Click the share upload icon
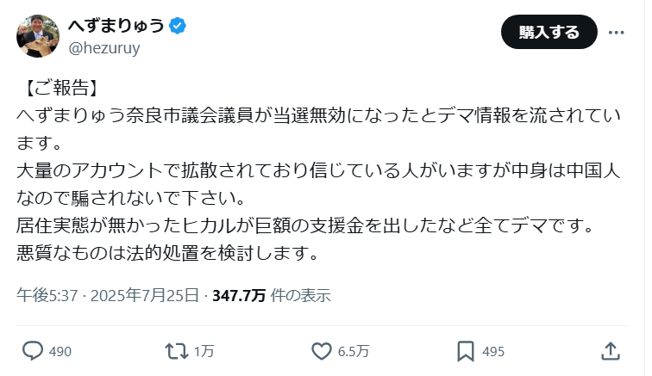This screenshot has width=652, height=376. click(609, 351)
